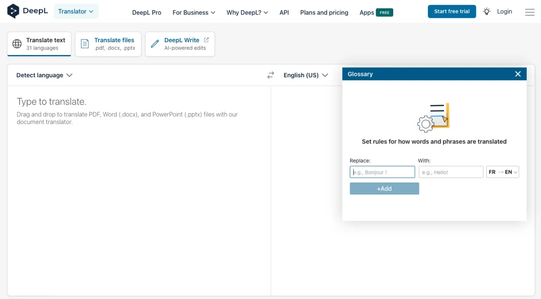The height and width of the screenshot is (299, 541).
Task: Click the globe icon on Translate text
Action: (x=17, y=44)
